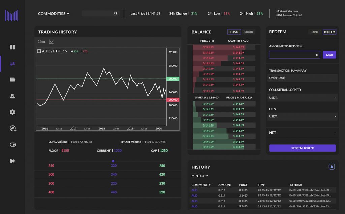Open the wallet icon in sidebar
Viewport: 345px width, 214px height.
12,80
